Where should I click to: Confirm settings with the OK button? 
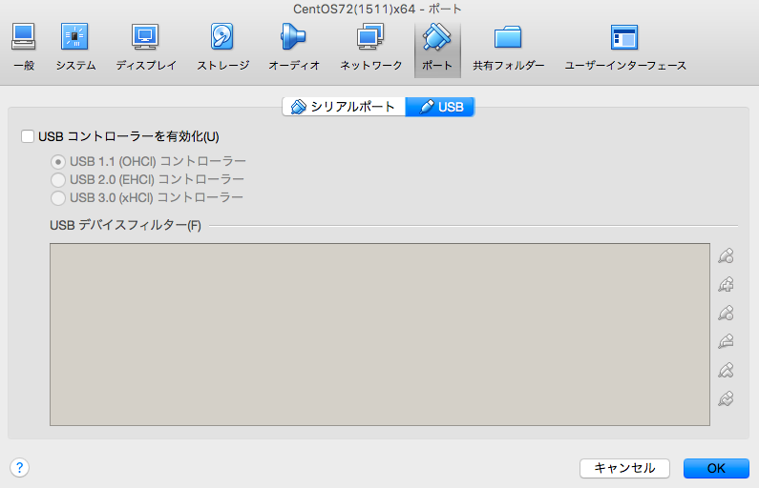click(x=716, y=468)
